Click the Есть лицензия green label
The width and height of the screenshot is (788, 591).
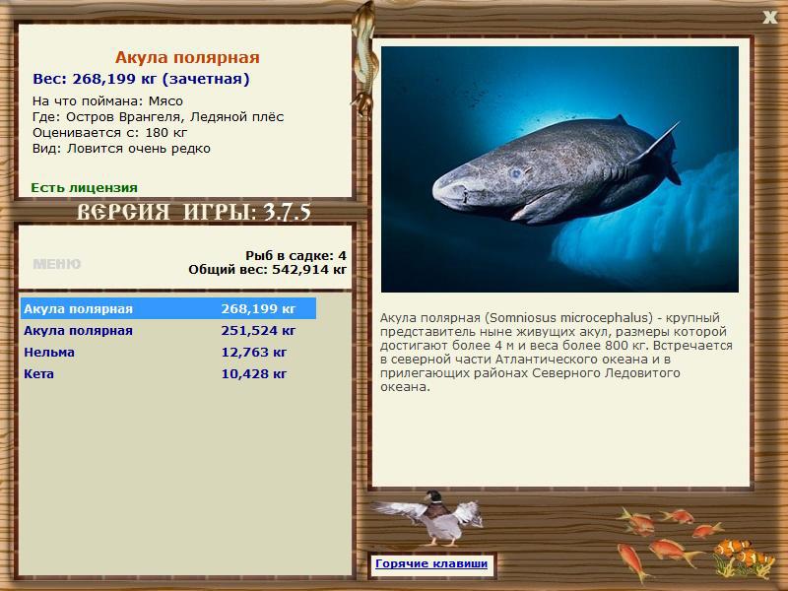tap(84, 188)
